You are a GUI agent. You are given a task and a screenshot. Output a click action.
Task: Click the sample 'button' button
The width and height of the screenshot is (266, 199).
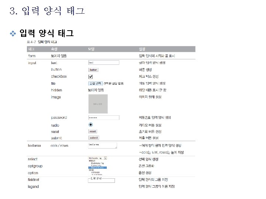[93, 70]
